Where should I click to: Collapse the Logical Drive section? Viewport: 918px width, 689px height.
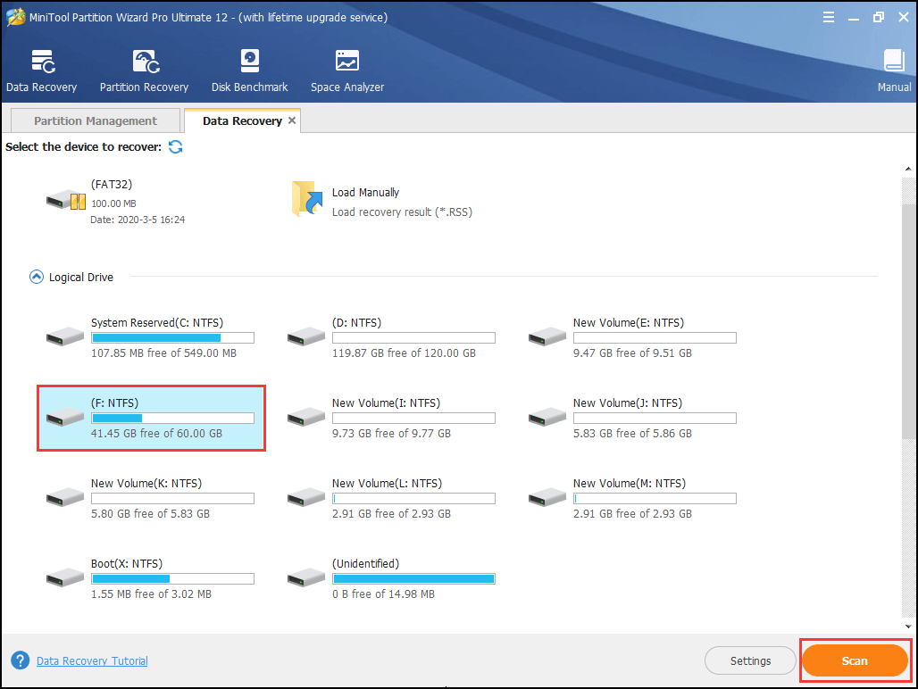(x=37, y=277)
